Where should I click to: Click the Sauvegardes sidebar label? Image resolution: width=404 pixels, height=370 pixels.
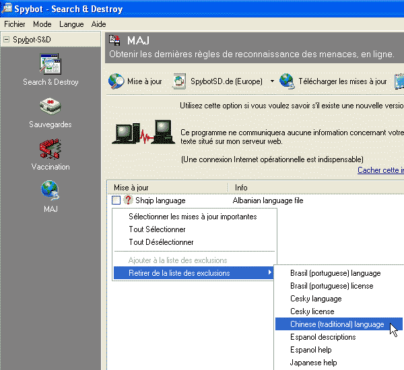[x=50, y=124]
